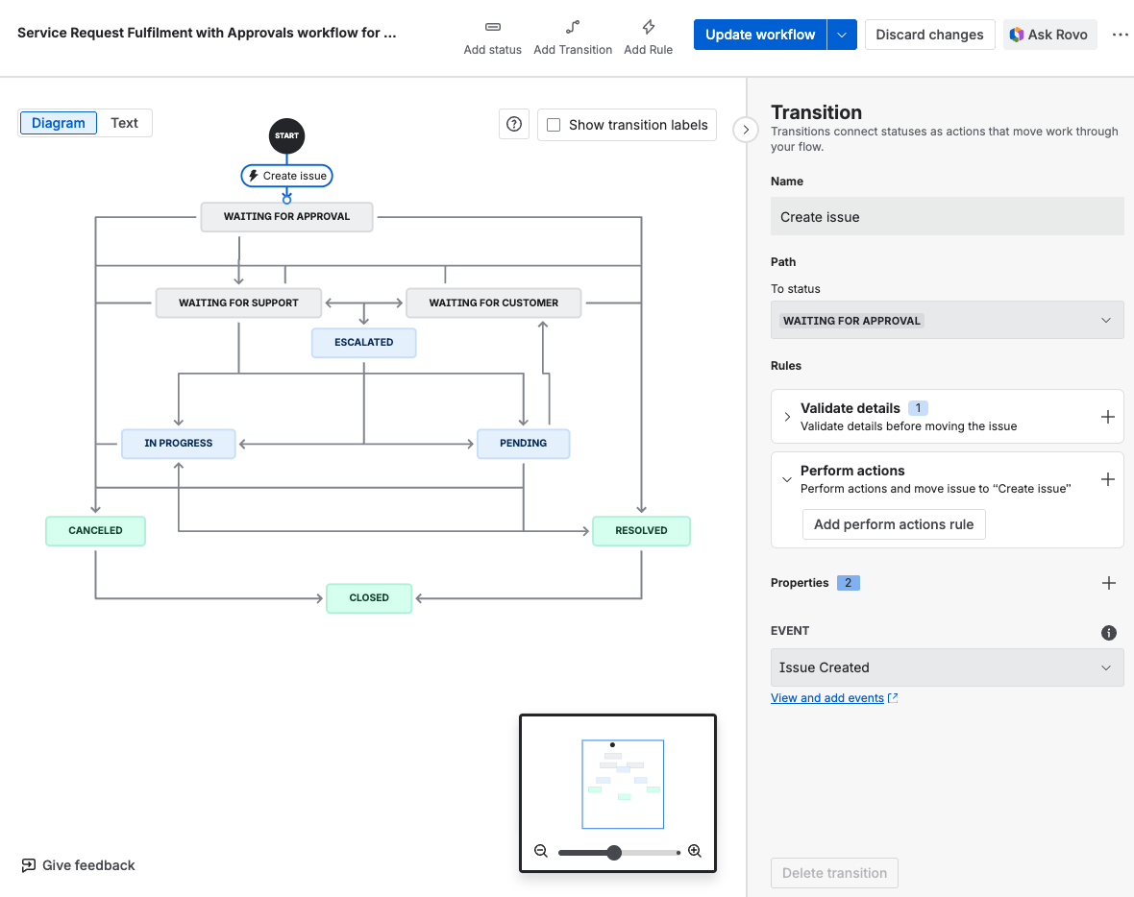Switch to the Diagram tab
Image resolution: width=1134 pixels, height=897 pixels.
click(58, 122)
